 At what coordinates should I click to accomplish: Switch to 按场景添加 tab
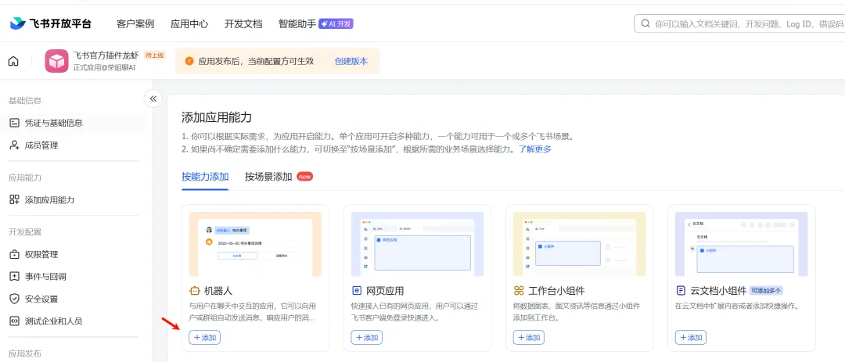point(268,177)
